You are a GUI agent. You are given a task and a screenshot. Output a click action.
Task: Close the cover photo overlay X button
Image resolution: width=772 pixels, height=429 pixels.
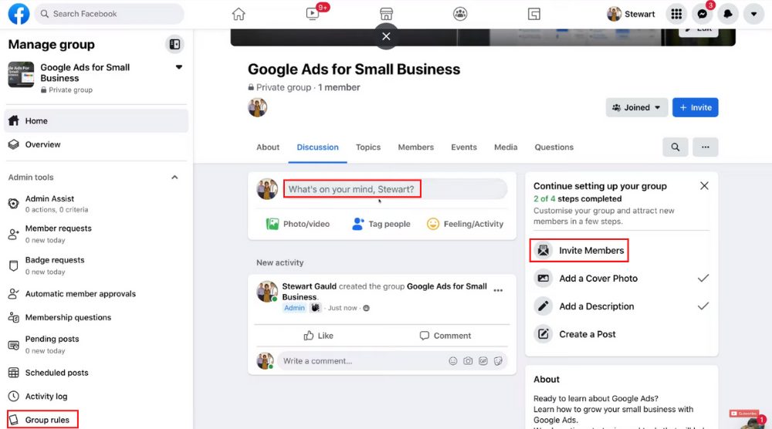click(386, 36)
